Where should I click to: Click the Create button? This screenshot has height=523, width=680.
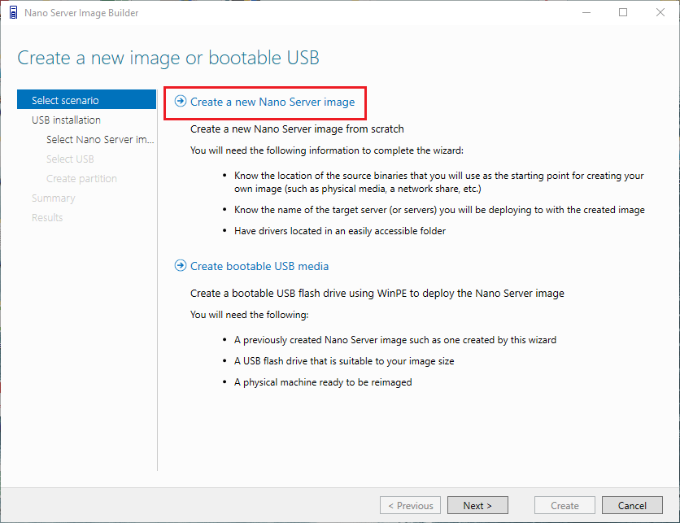(x=564, y=505)
